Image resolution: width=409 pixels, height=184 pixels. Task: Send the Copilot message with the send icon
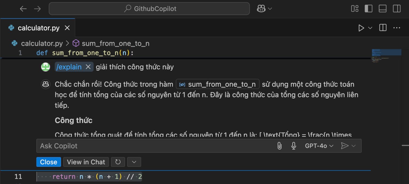pyautogui.click(x=345, y=146)
